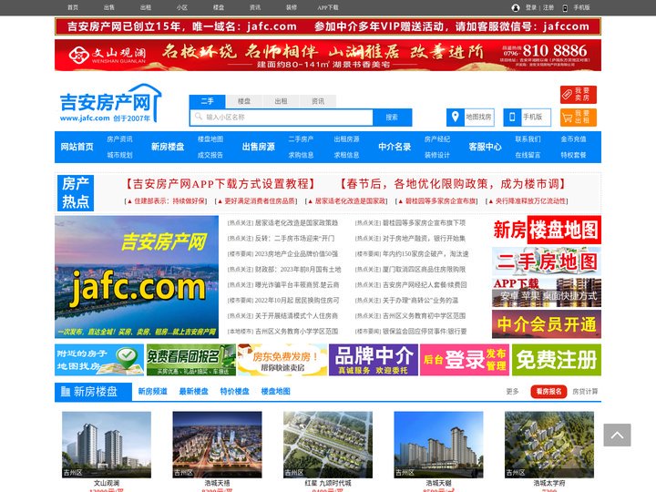Click the jafc.com city slideshow image
The height and width of the screenshot is (492, 656).
pos(137,277)
